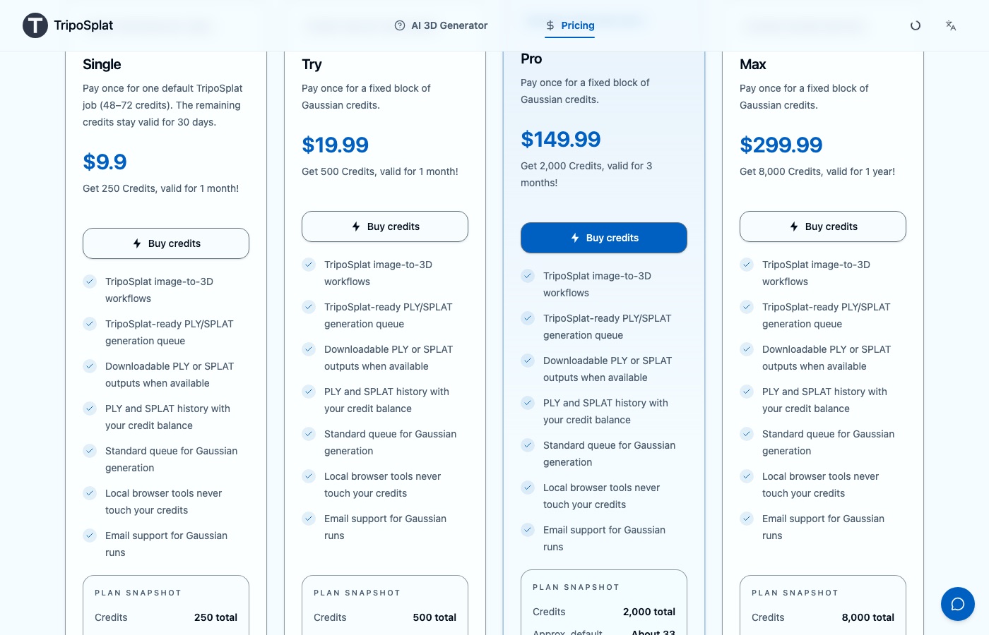Screen dimensions: 989x635
Task: Click the dollar sign icon beside Pricing
Action: coord(550,25)
